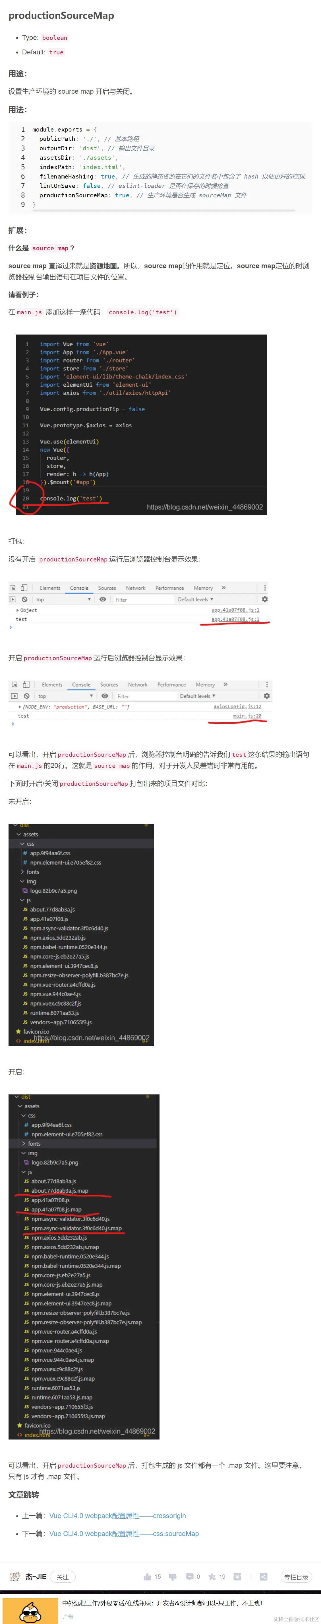Click the thumbs-down dislike icon

coord(173,1577)
